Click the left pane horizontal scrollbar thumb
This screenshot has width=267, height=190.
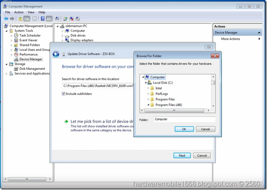[x=27, y=179]
